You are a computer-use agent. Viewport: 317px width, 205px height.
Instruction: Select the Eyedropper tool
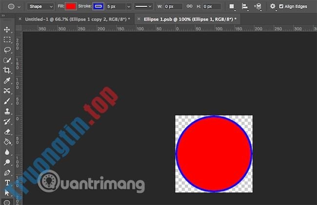tap(7, 80)
